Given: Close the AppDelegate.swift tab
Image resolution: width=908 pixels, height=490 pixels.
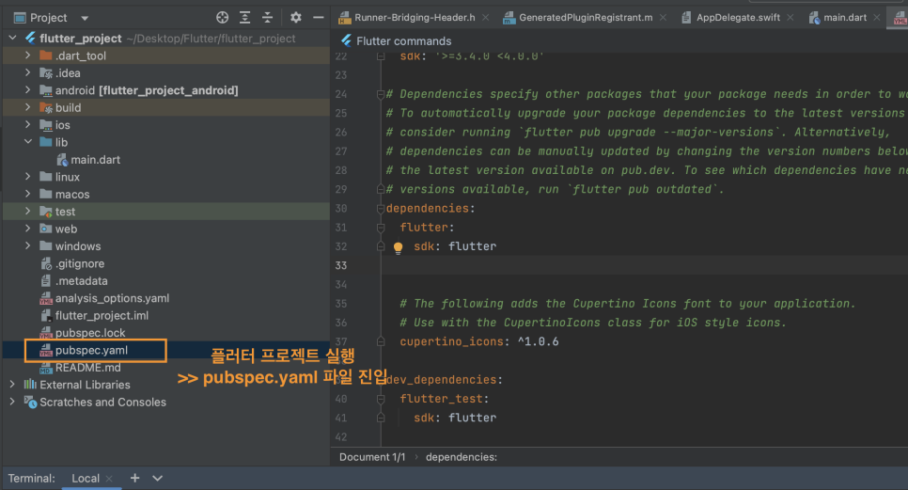Looking at the screenshot, I should [x=791, y=18].
